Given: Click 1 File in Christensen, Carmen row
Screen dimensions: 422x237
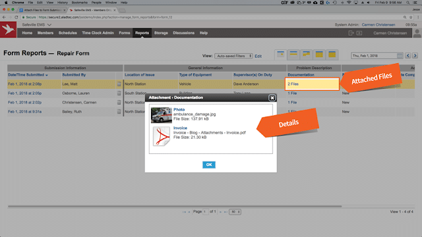Looking at the screenshot, I should point(292,103).
